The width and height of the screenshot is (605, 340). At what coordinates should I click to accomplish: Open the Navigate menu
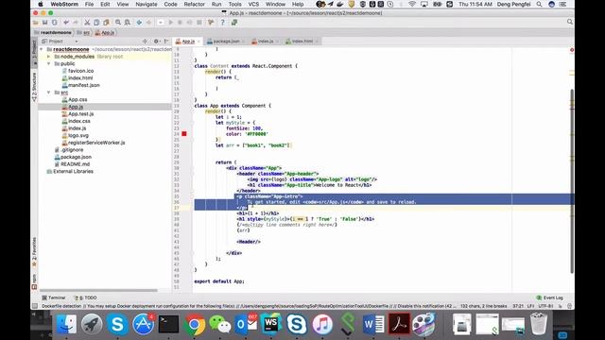coord(147,4)
